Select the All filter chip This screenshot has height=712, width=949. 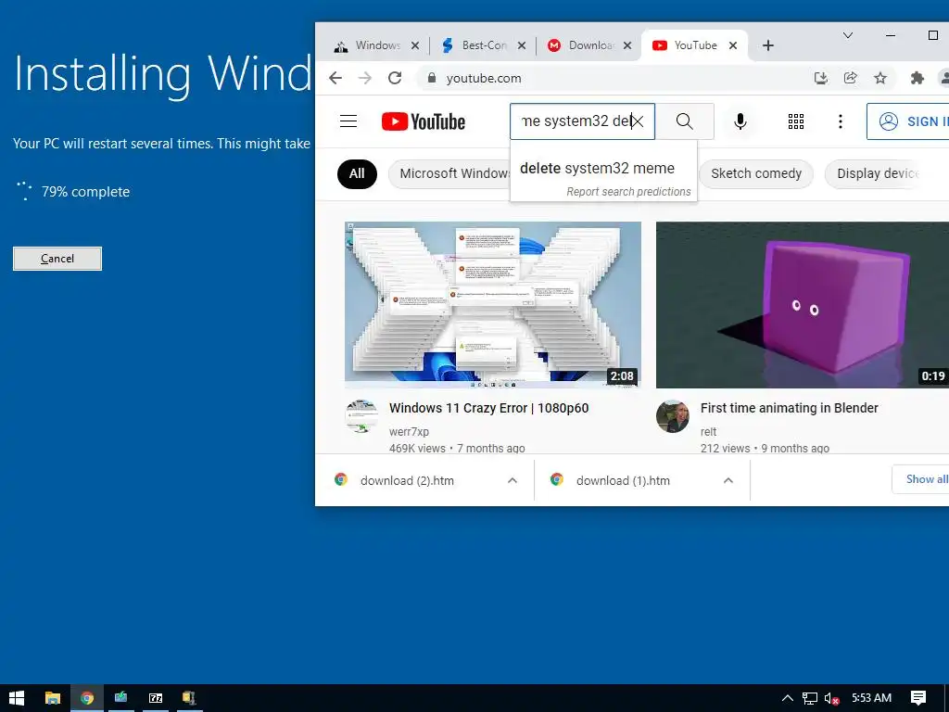click(x=357, y=173)
